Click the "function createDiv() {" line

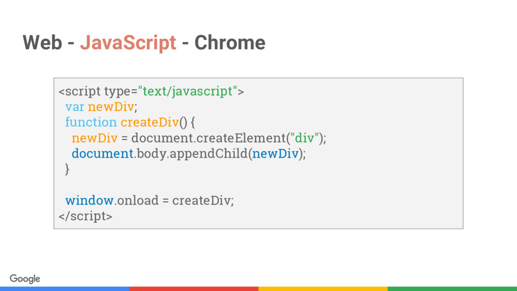pos(130,122)
